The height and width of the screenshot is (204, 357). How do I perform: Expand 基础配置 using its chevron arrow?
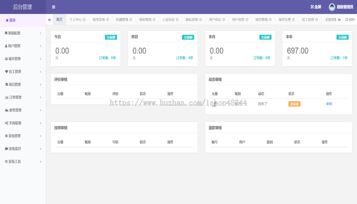pos(40,33)
